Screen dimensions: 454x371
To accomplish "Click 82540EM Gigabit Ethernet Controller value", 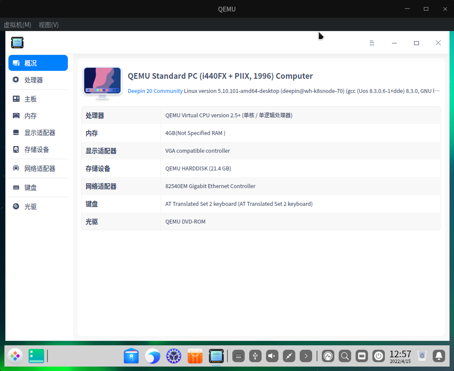I will click(210, 186).
